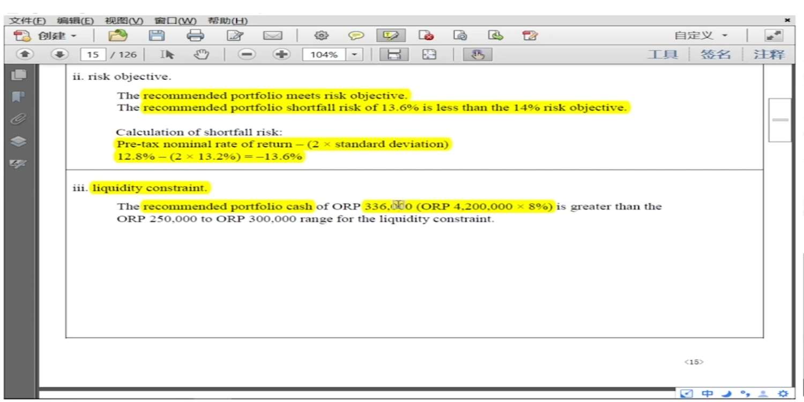Open the 视图(V) menu
The height and width of the screenshot is (402, 804).
point(124,21)
